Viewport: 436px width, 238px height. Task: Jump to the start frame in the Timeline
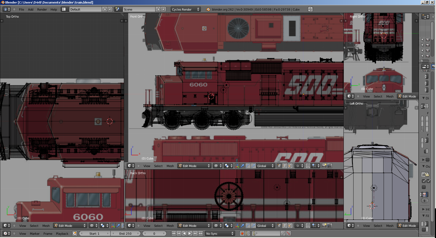point(173,233)
